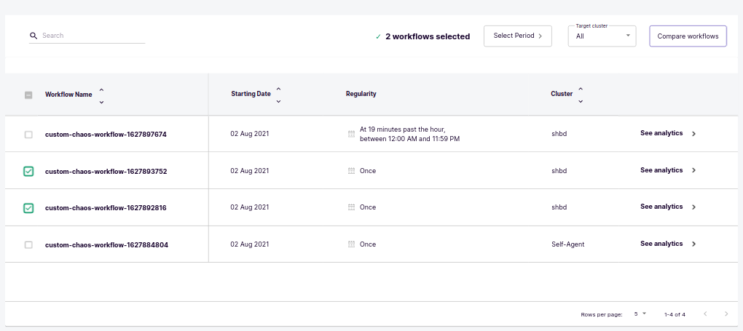Uncheck custom-chaos-workflow-1627893752 checkbox

(28, 172)
